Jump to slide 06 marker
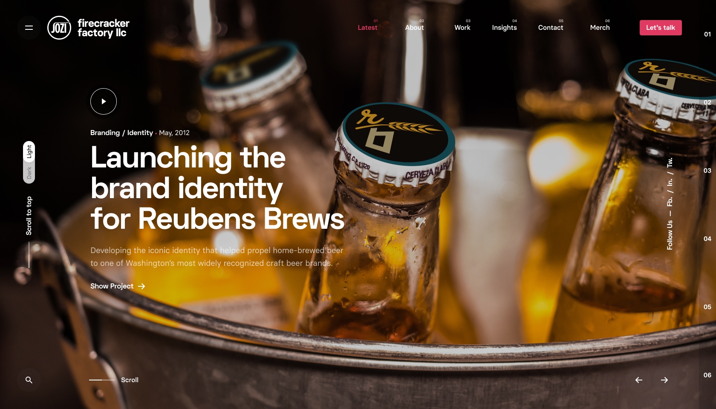The height and width of the screenshot is (409, 716). pos(707,375)
